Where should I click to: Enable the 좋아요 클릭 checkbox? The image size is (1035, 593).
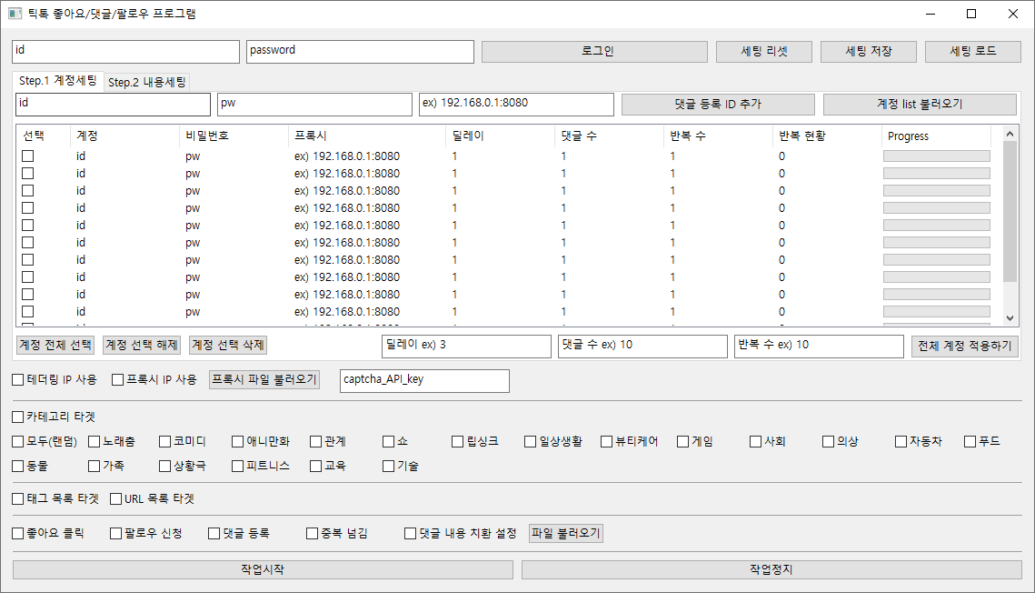(x=18, y=534)
